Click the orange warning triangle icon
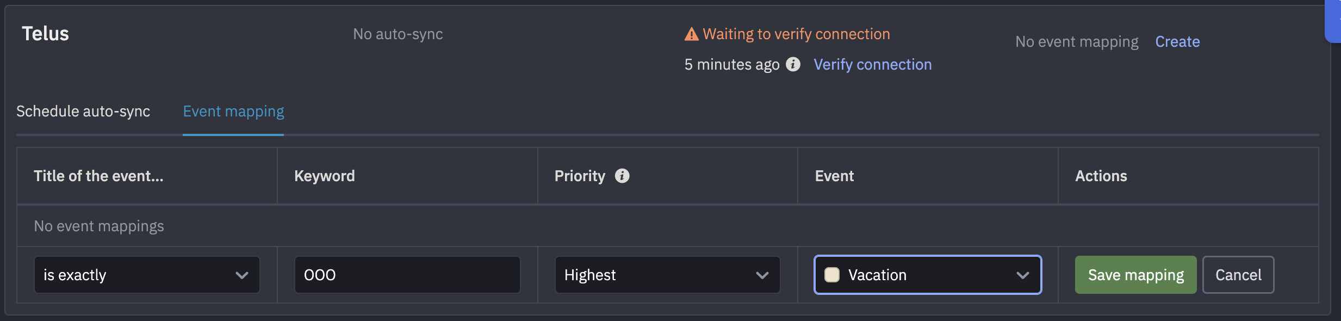The height and width of the screenshot is (321, 1341). coord(691,33)
